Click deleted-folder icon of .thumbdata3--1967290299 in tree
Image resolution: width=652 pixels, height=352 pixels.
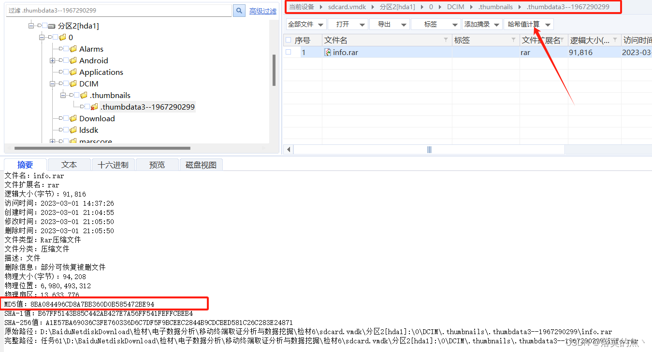[95, 107]
